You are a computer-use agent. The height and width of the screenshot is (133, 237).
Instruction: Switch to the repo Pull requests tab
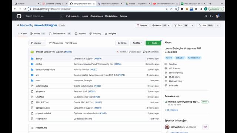(60, 34)
